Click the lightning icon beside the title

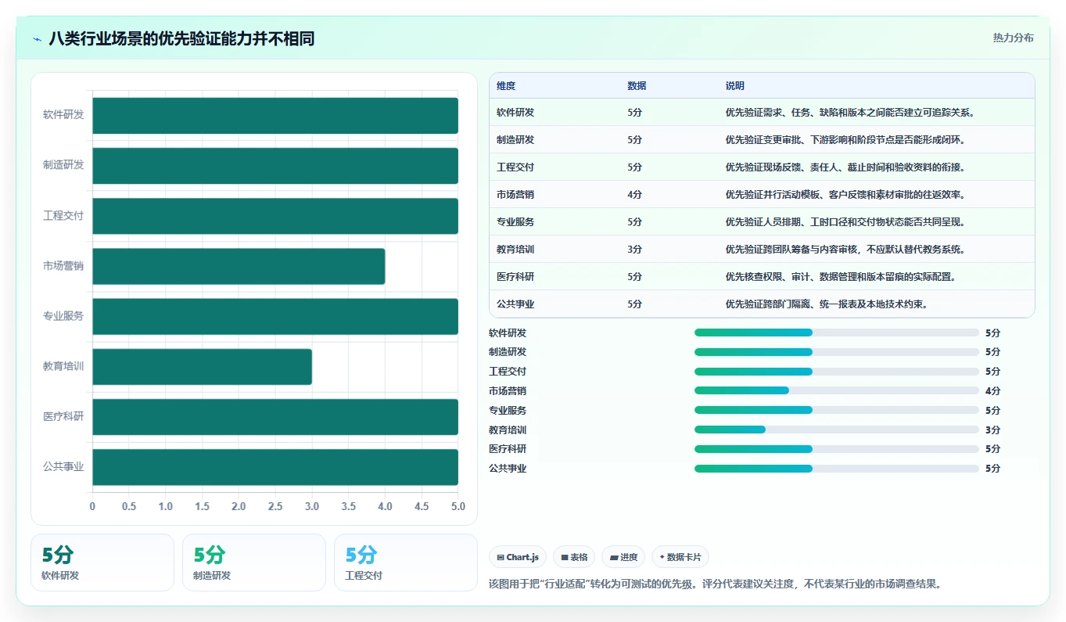click(38, 38)
